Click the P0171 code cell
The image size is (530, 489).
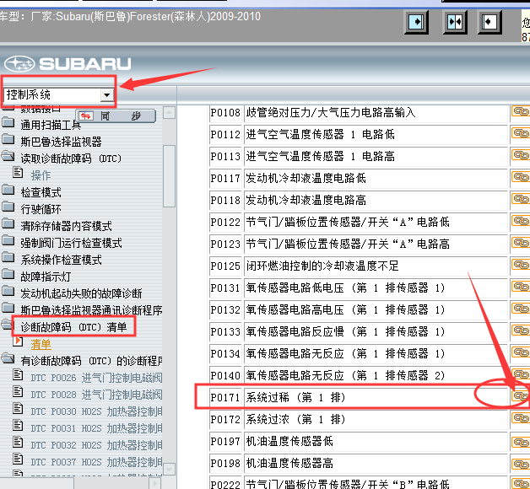(x=225, y=397)
